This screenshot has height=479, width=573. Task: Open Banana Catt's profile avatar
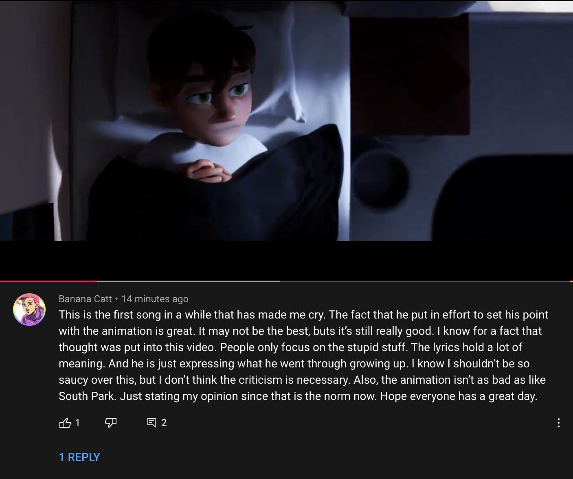[x=29, y=310]
